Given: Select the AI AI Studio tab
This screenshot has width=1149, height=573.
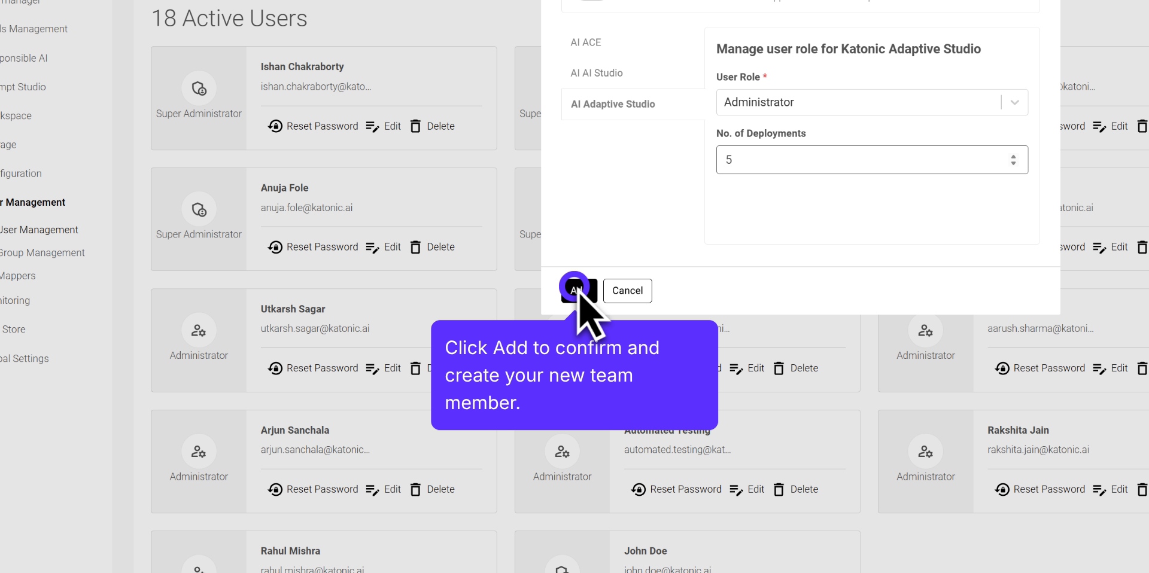Looking at the screenshot, I should coord(597,73).
